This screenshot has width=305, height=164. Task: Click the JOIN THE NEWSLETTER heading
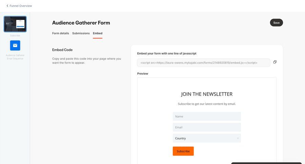[x=207, y=94]
